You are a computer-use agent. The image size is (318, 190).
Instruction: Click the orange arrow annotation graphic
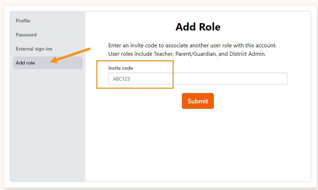pos(70,55)
